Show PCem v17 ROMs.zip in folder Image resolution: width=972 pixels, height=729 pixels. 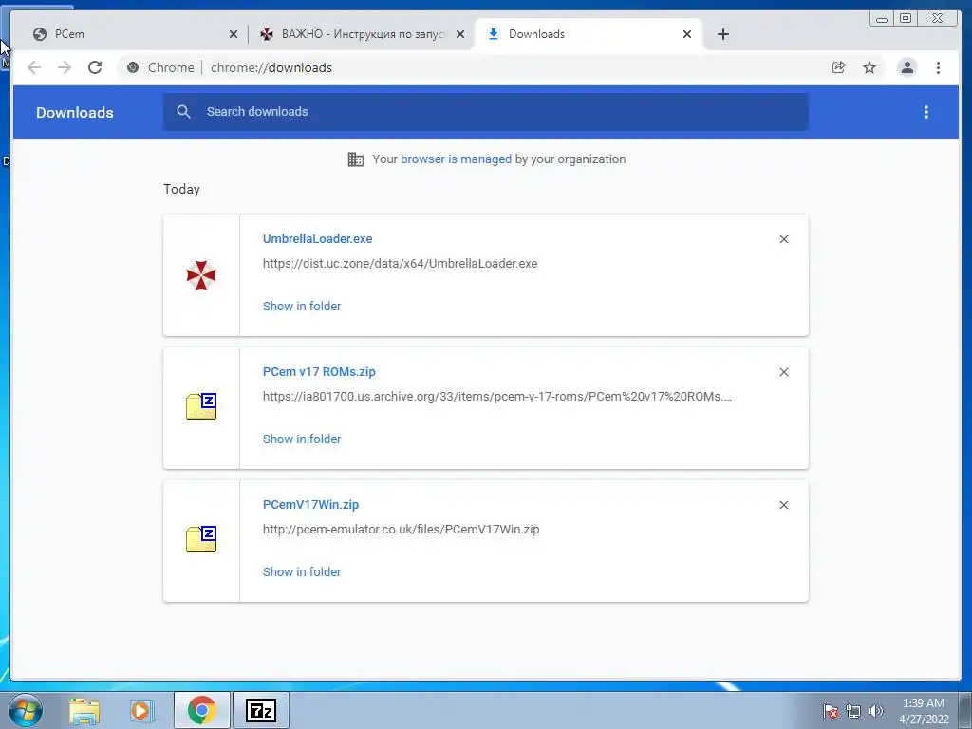[302, 439]
